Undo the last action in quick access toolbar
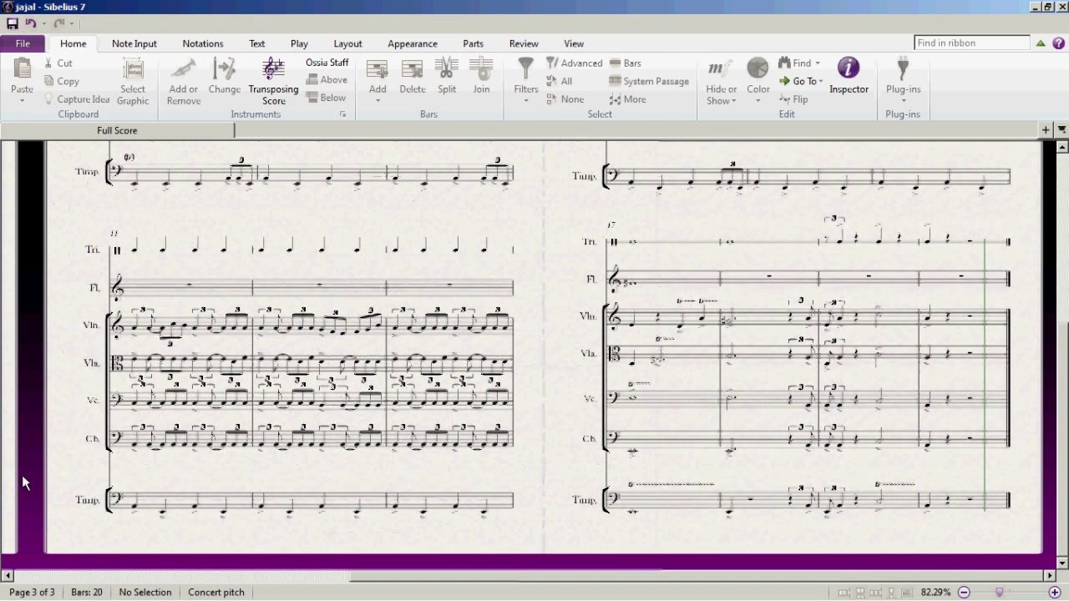 tap(31, 23)
